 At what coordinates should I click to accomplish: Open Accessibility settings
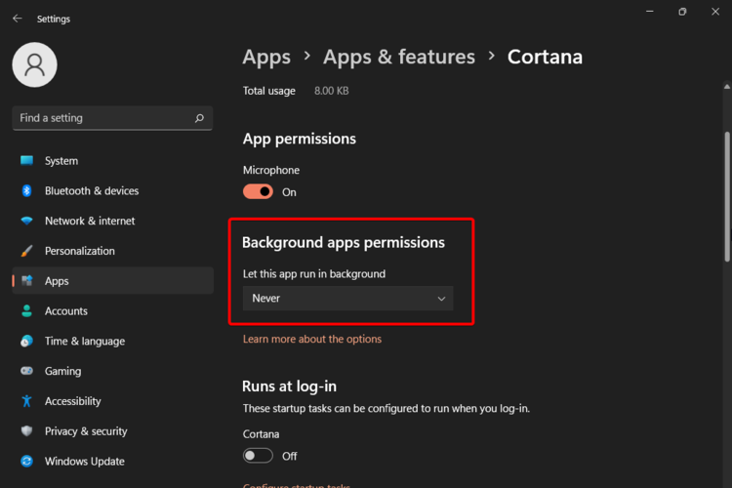pyautogui.click(x=112, y=401)
